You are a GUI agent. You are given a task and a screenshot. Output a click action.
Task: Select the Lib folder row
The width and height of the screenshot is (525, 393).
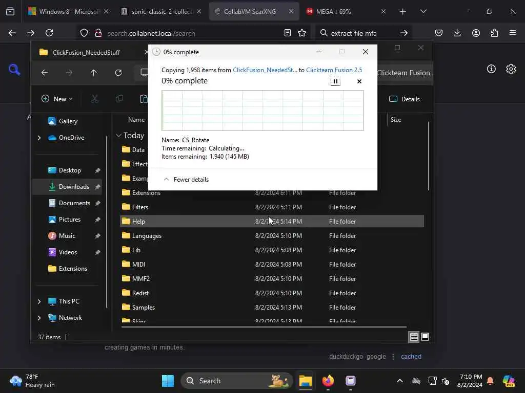[272, 250]
